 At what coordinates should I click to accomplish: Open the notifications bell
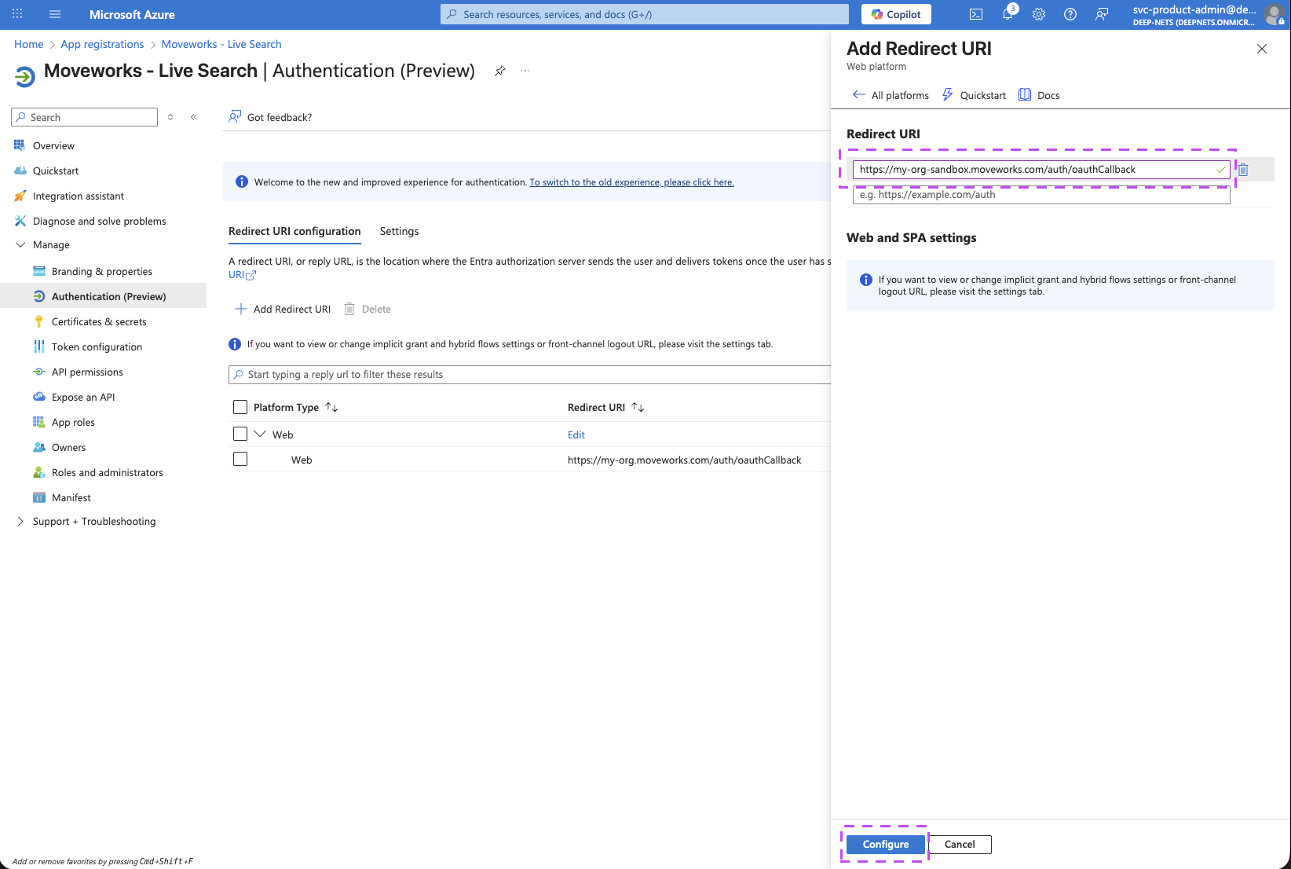[x=1008, y=14]
